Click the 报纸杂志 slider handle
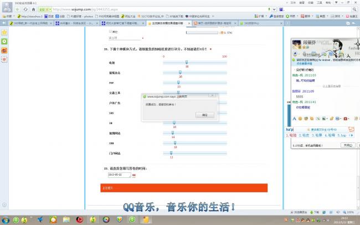The height and width of the screenshot is (225, 360). click(x=180, y=73)
